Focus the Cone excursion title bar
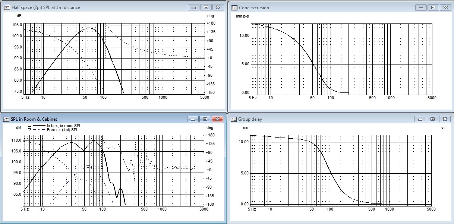Screen dimensions: 454x224 click(x=317, y=7)
